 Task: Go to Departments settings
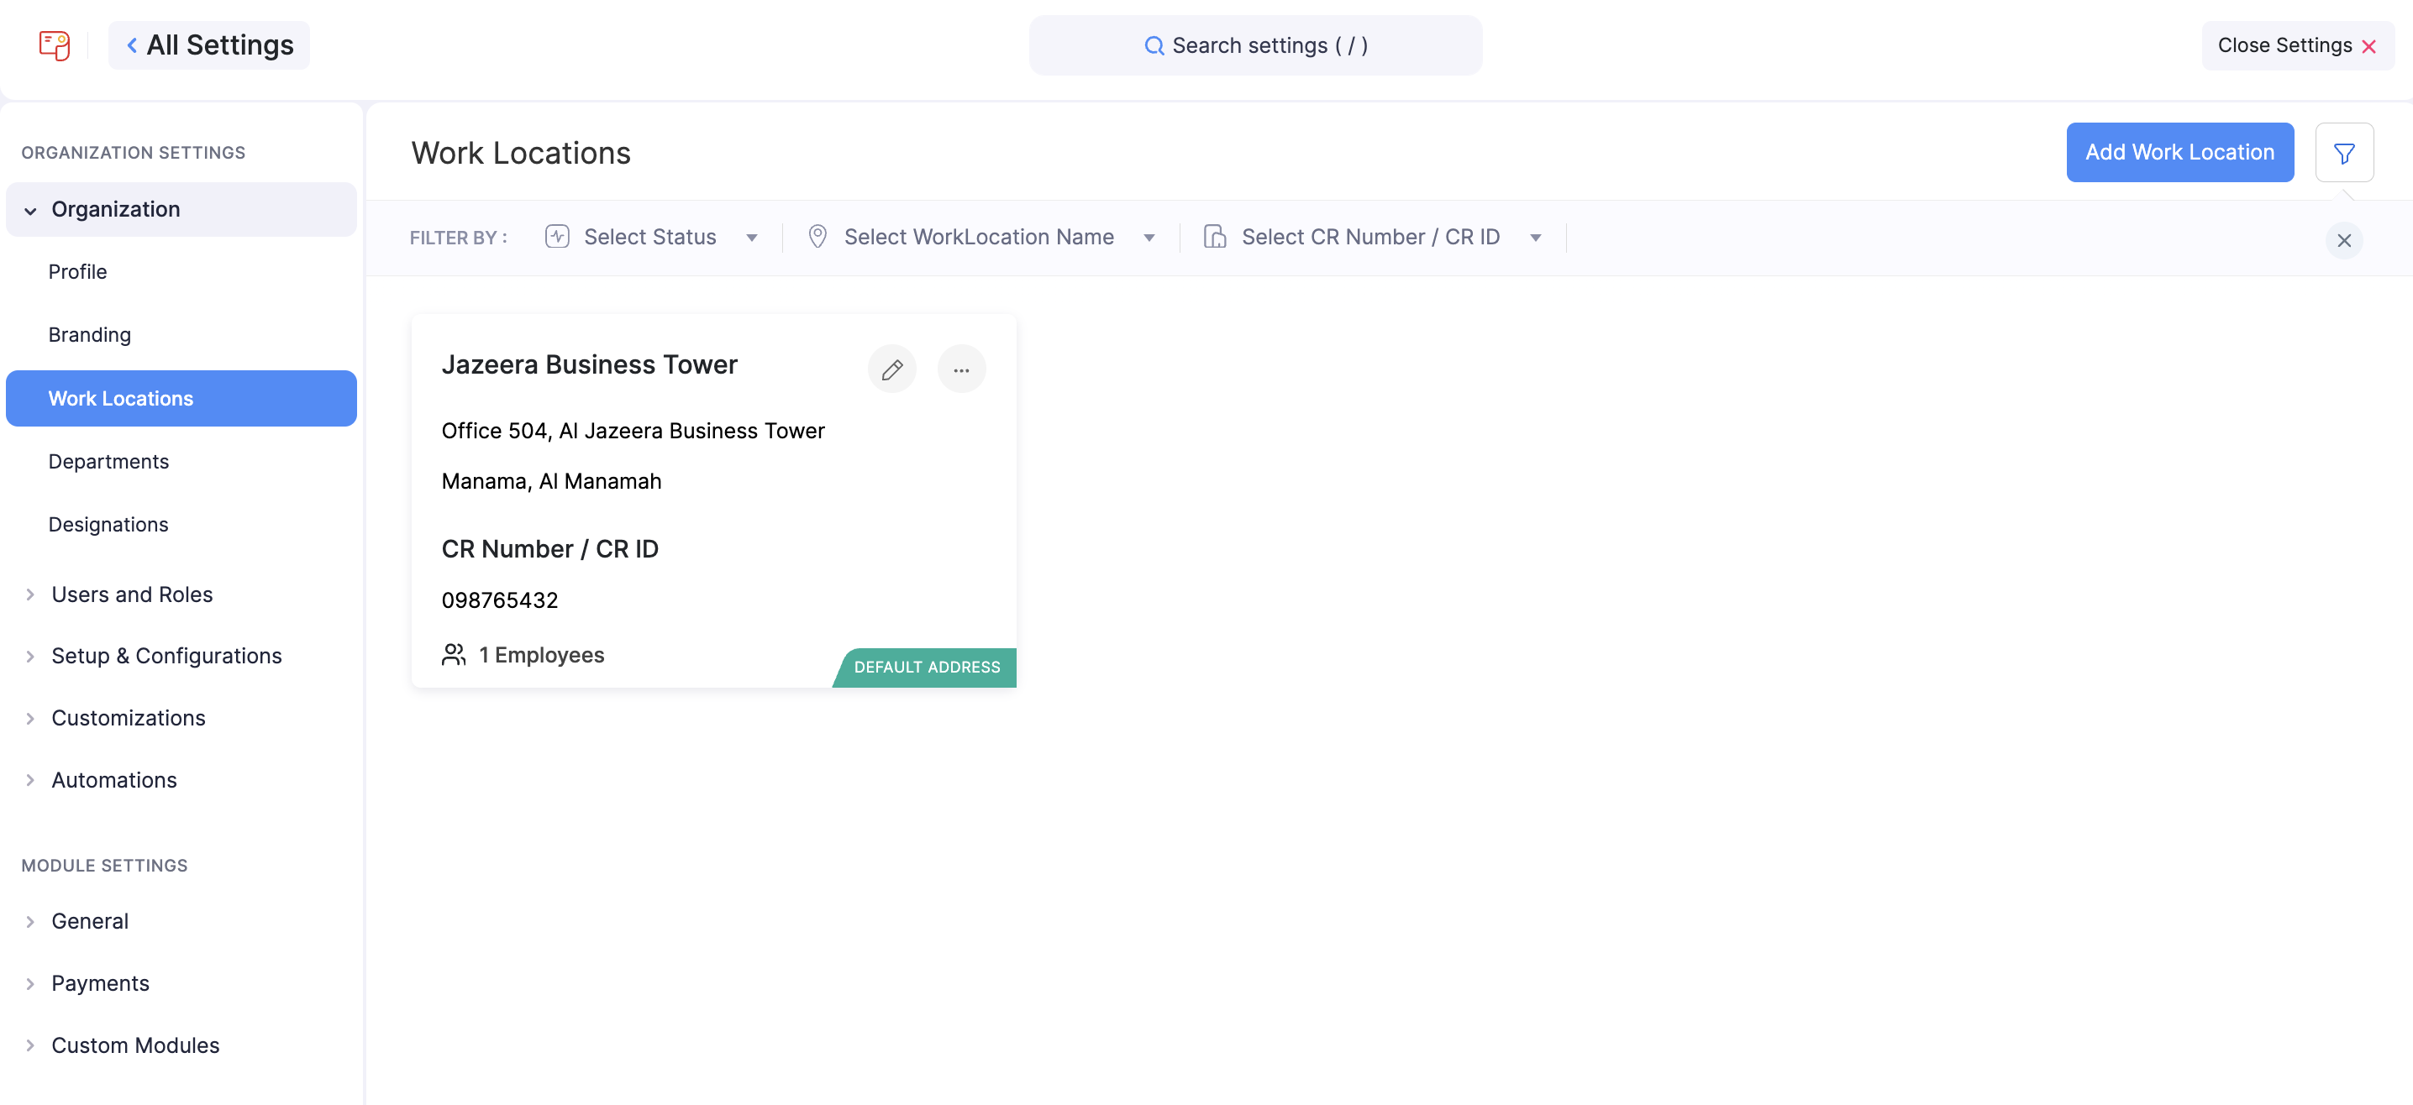click(108, 462)
